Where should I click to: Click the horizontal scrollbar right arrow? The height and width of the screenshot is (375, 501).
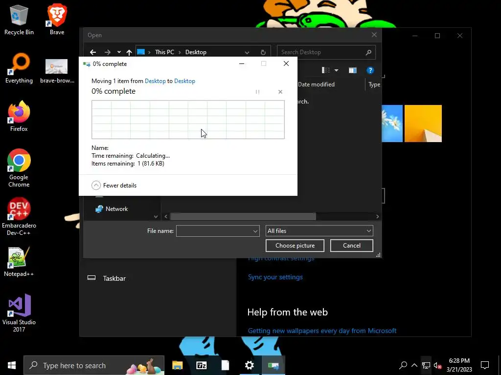(x=377, y=216)
